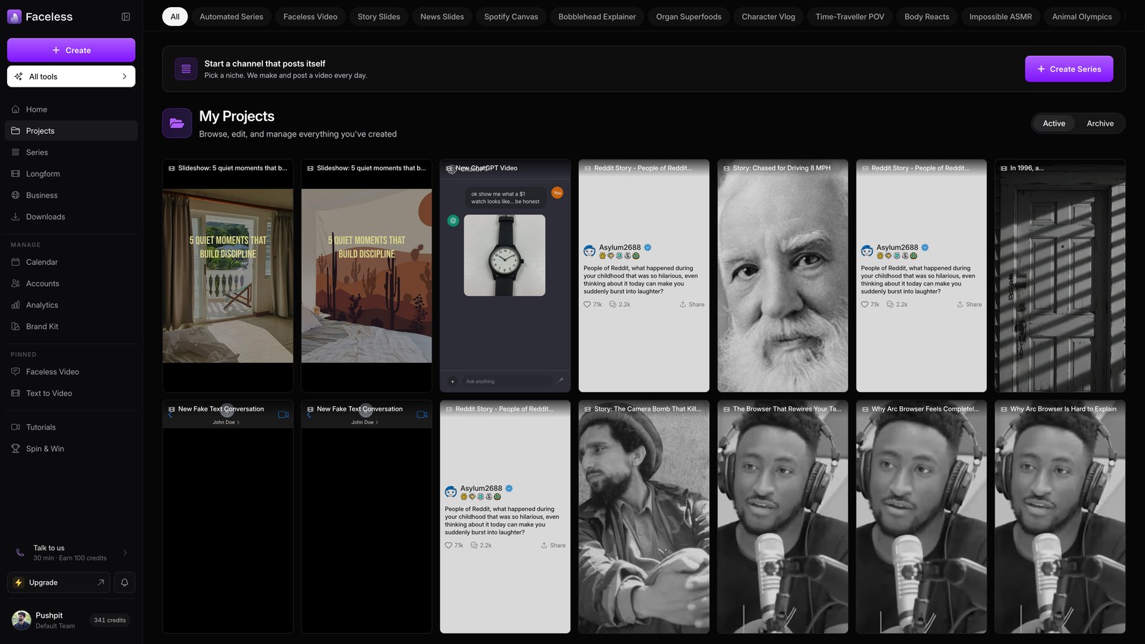Select the Impossible ASMR filter tab
The width and height of the screenshot is (1145, 644).
point(1000,16)
